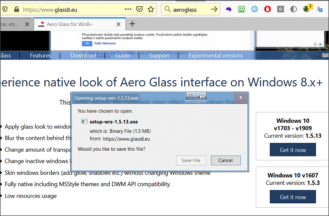Open the globe with warning badge extension

[x=308, y=8]
